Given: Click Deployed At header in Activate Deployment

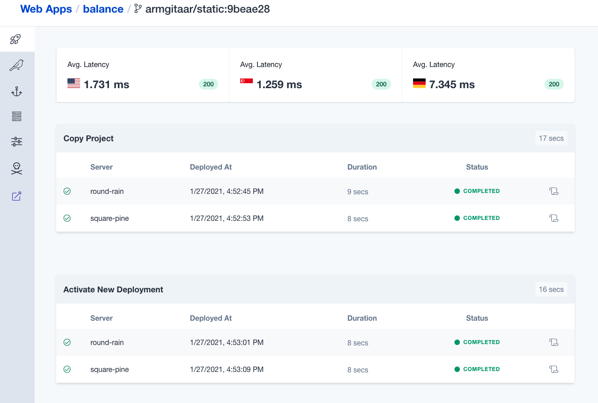Looking at the screenshot, I should coord(211,318).
